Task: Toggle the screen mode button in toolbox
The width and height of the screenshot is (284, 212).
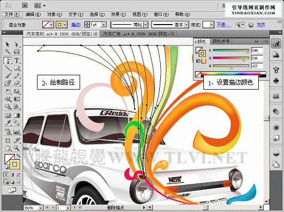Action: (12, 190)
